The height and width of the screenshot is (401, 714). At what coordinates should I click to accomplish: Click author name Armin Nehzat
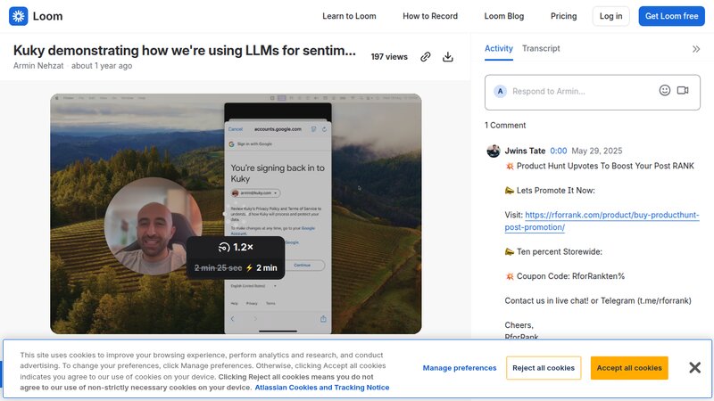tap(38, 66)
